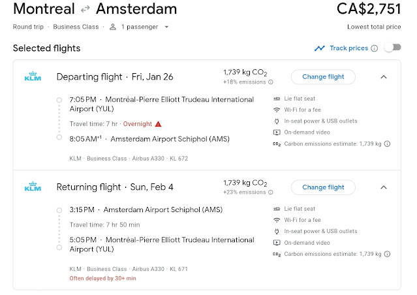
Task: Click returning carbon emissions estimate info icon
Action: pyautogui.click(x=387, y=254)
